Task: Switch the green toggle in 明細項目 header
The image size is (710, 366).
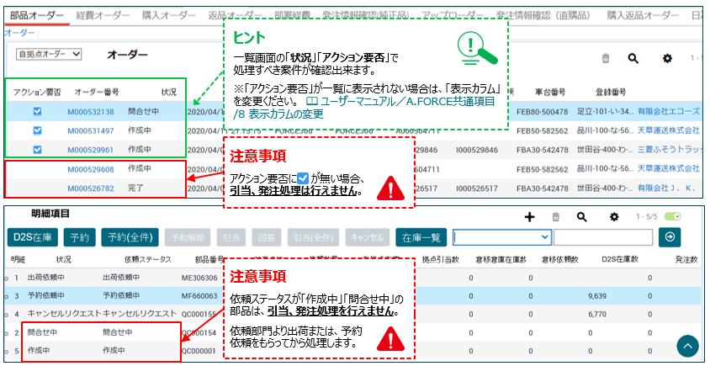Action: pos(672,216)
